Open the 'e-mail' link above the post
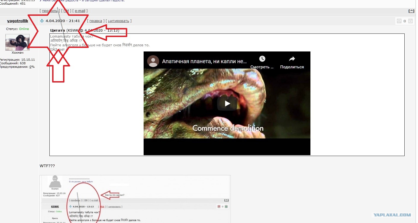 tap(80, 11)
